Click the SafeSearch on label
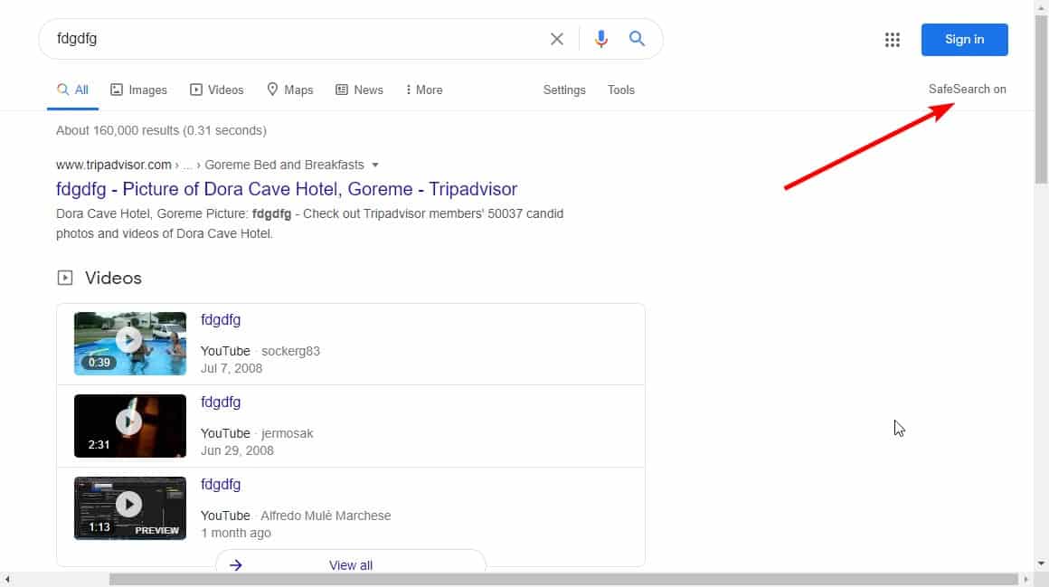1049x587 pixels. click(967, 89)
